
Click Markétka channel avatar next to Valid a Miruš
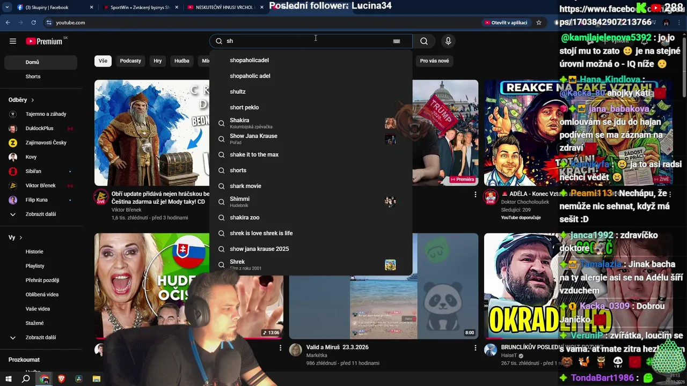[x=295, y=350]
